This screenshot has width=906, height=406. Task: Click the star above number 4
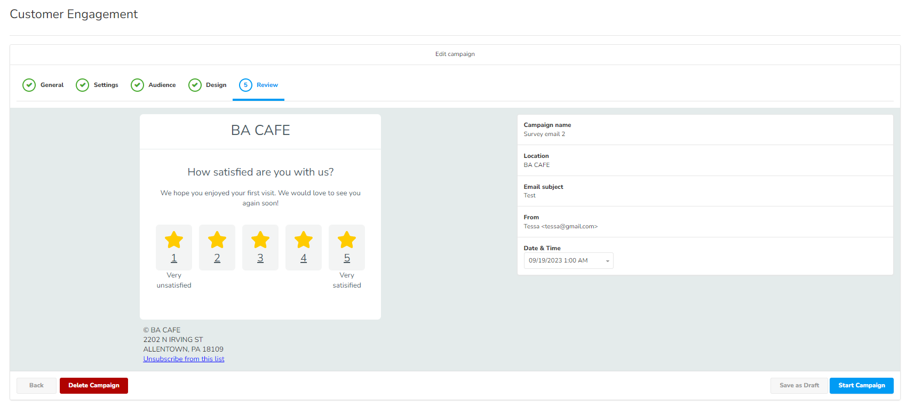pos(304,240)
